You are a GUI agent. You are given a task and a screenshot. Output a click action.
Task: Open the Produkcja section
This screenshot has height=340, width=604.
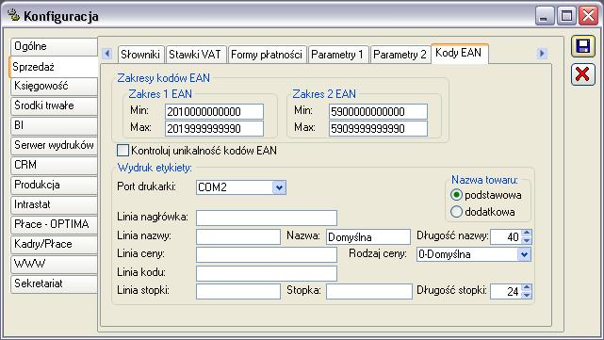pyautogui.click(x=54, y=185)
